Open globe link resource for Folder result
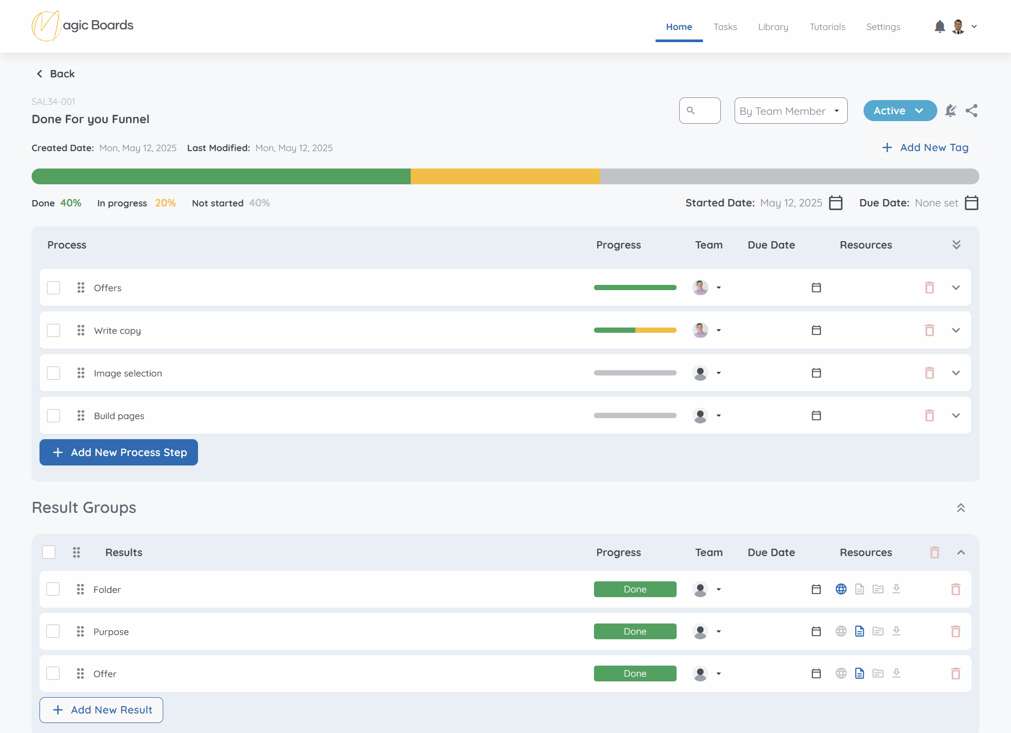This screenshot has width=1011, height=733. (x=841, y=589)
